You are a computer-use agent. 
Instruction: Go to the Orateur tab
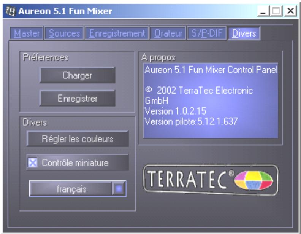(x=168, y=33)
